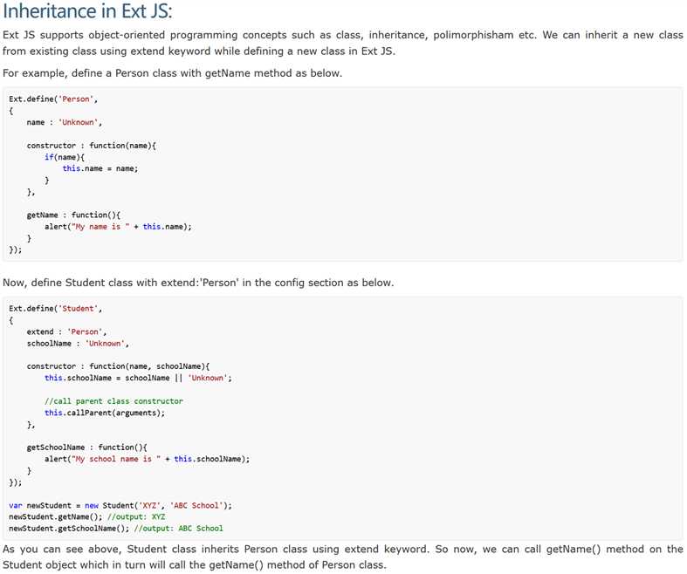Screen dimensions: 687x574
Task: Click the 'var newStudent = new Student' line
Action: (x=120, y=506)
